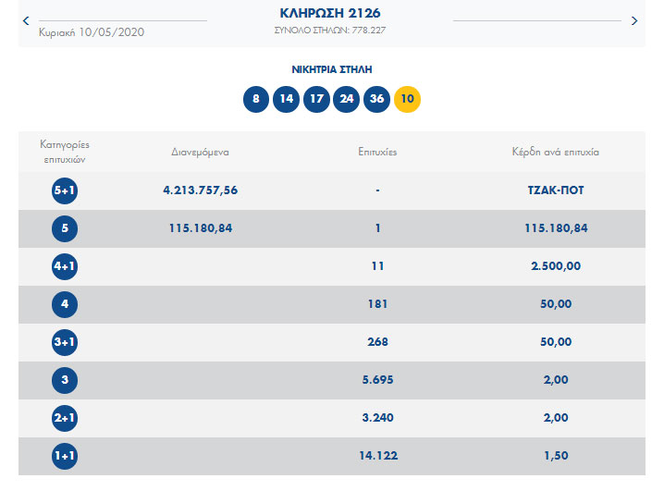Click the date Κυριακή 10/05/2020
652x491 pixels.
click(92, 32)
